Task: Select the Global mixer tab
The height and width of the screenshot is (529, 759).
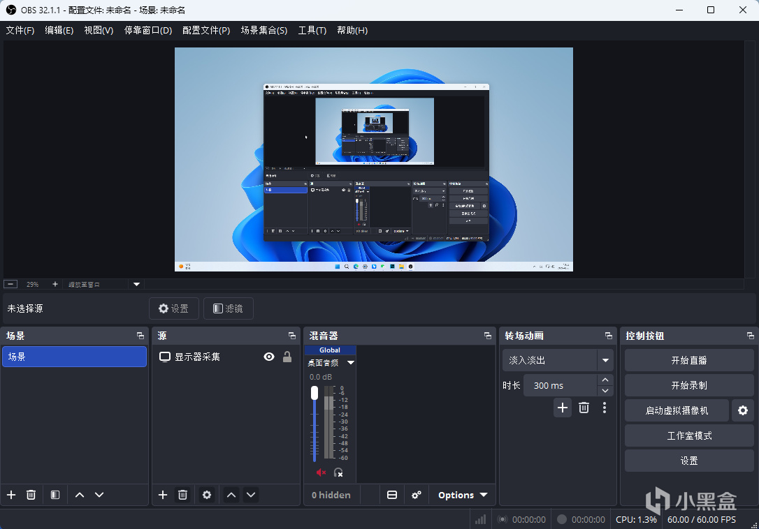Action: 330,350
